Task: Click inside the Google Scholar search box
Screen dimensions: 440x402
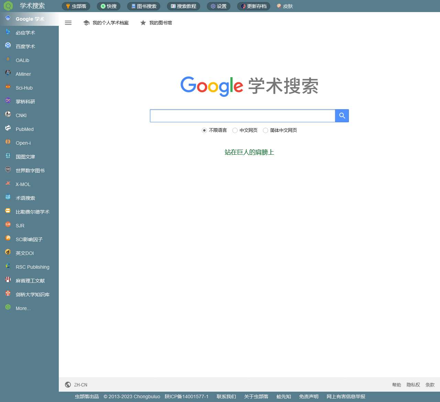Action: (x=242, y=116)
